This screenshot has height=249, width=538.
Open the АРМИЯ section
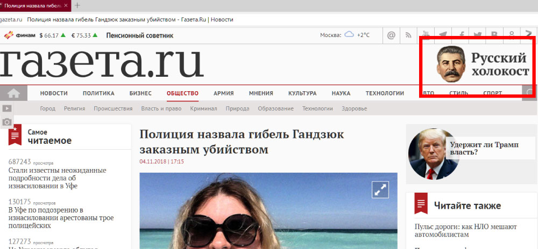223,93
